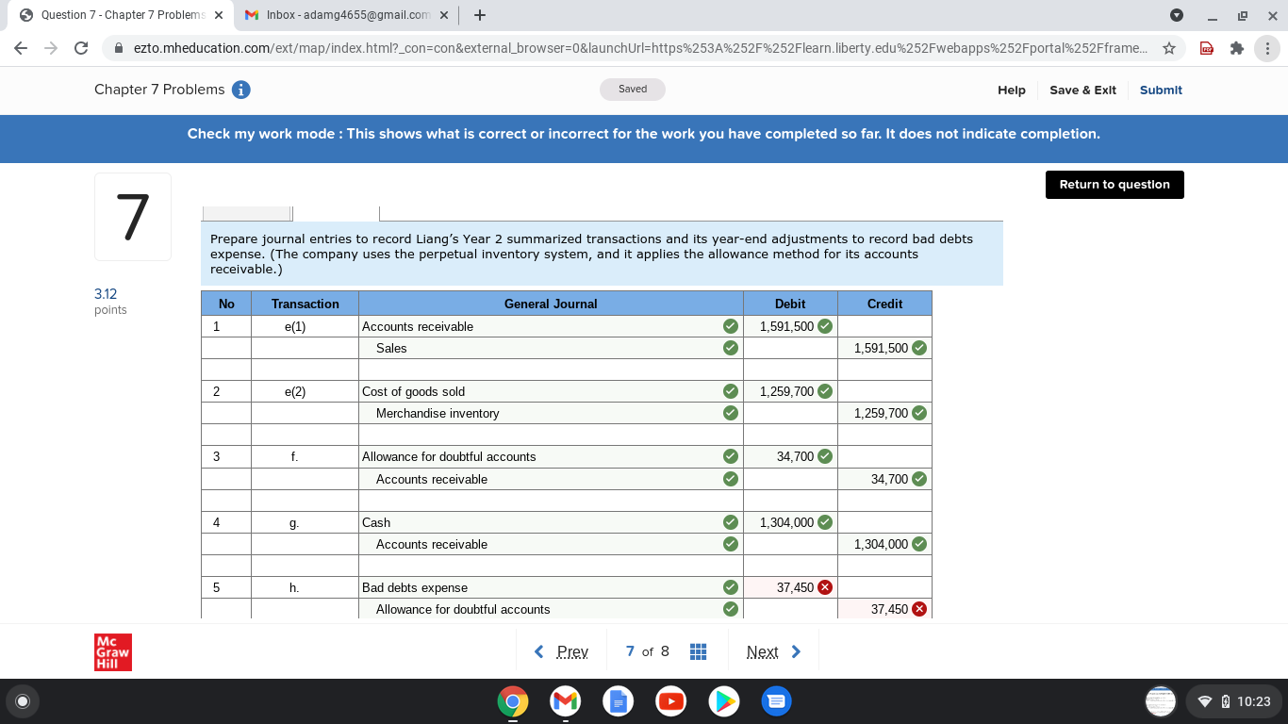Switch to the Question 7 - Chapter 7 Problems tab
The image size is (1288, 724).
tap(119, 15)
